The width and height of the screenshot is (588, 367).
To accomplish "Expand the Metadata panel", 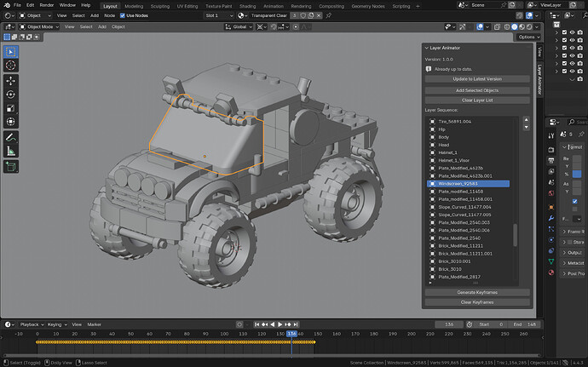I will coord(564,263).
